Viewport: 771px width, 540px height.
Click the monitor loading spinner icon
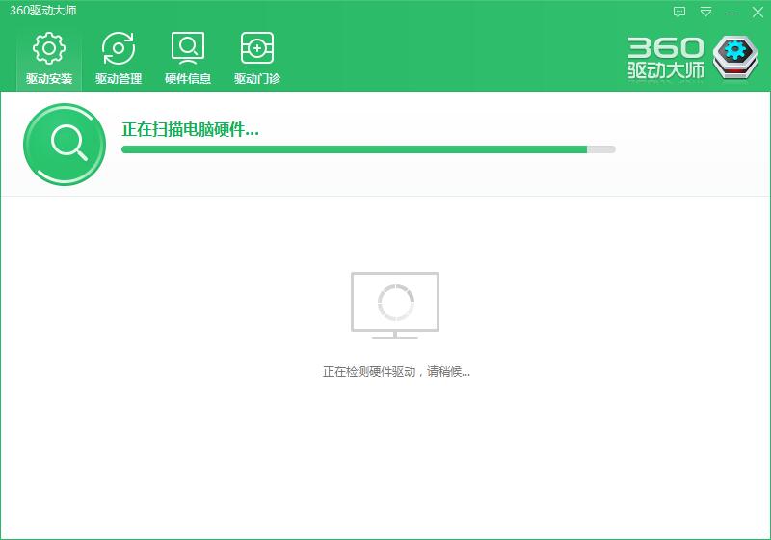point(395,303)
